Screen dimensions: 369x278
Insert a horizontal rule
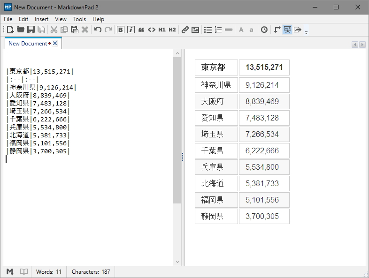[229, 30]
